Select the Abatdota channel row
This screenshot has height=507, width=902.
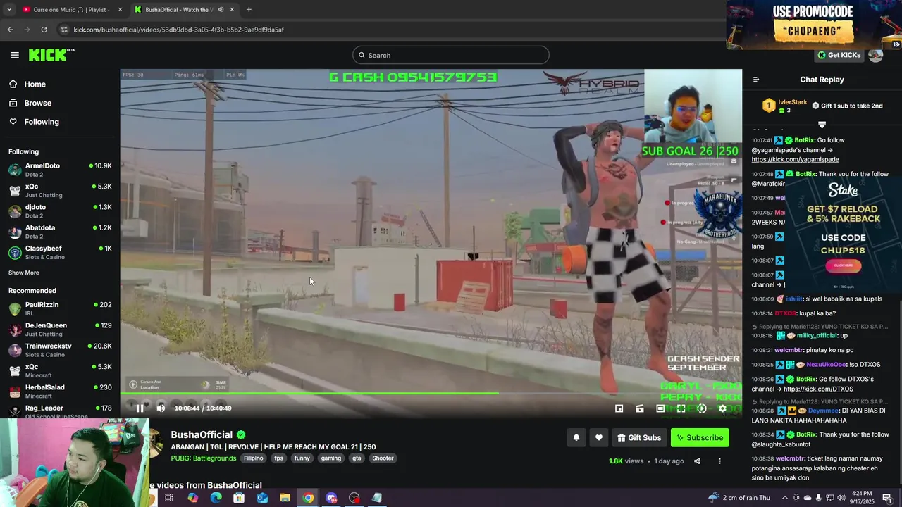(x=60, y=232)
